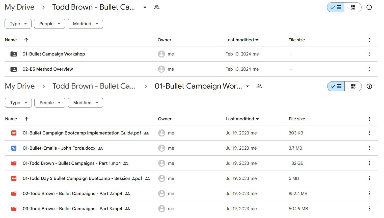The width and height of the screenshot is (384, 218).
Task: Open the Modified filter in lower Drive view
Action: [x=86, y=103]
